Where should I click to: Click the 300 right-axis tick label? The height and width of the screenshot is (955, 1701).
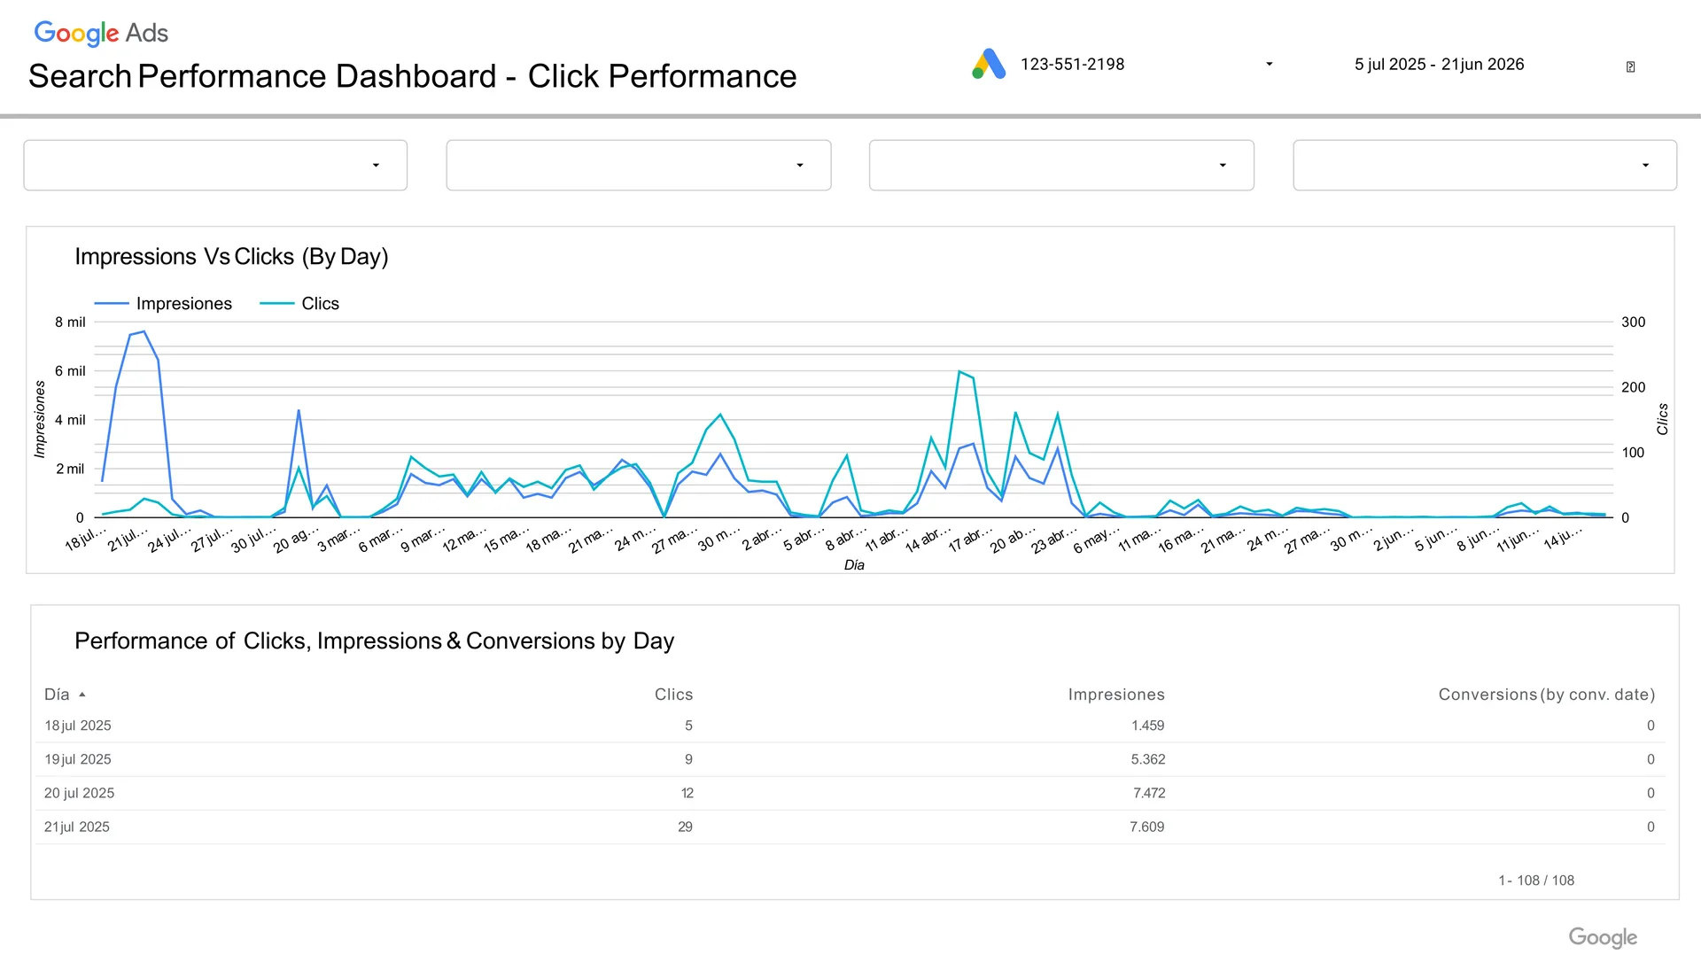pyautogui.click(x=1633, y=322)
